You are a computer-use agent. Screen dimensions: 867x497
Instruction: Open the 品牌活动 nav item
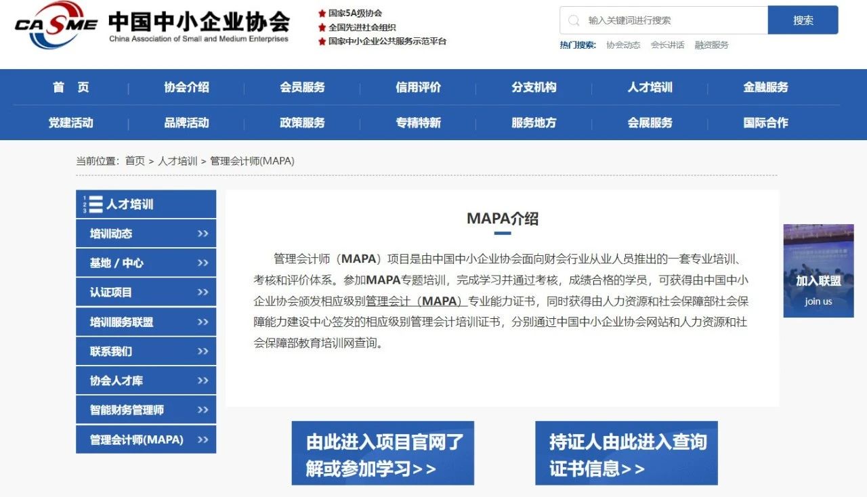pyautogui.click(x=186, y=123)
